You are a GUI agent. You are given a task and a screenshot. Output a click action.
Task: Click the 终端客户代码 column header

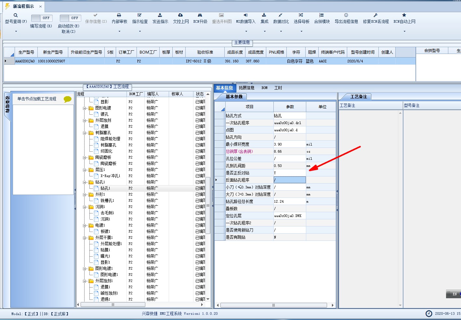(x=333, y=52)
